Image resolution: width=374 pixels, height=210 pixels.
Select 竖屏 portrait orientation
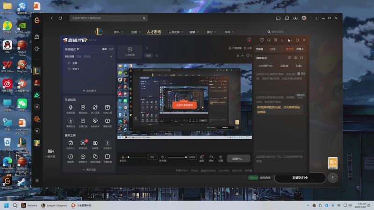click(x=111, y=49)
